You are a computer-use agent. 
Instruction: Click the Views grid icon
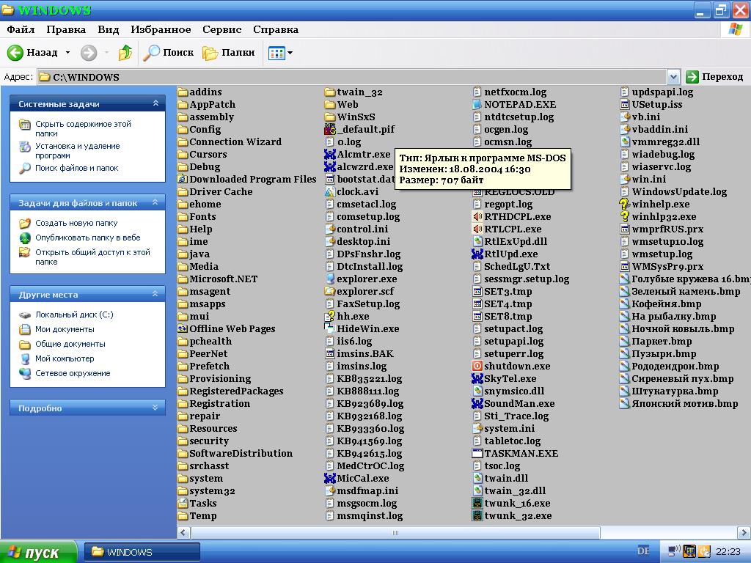tap(276, 53)
